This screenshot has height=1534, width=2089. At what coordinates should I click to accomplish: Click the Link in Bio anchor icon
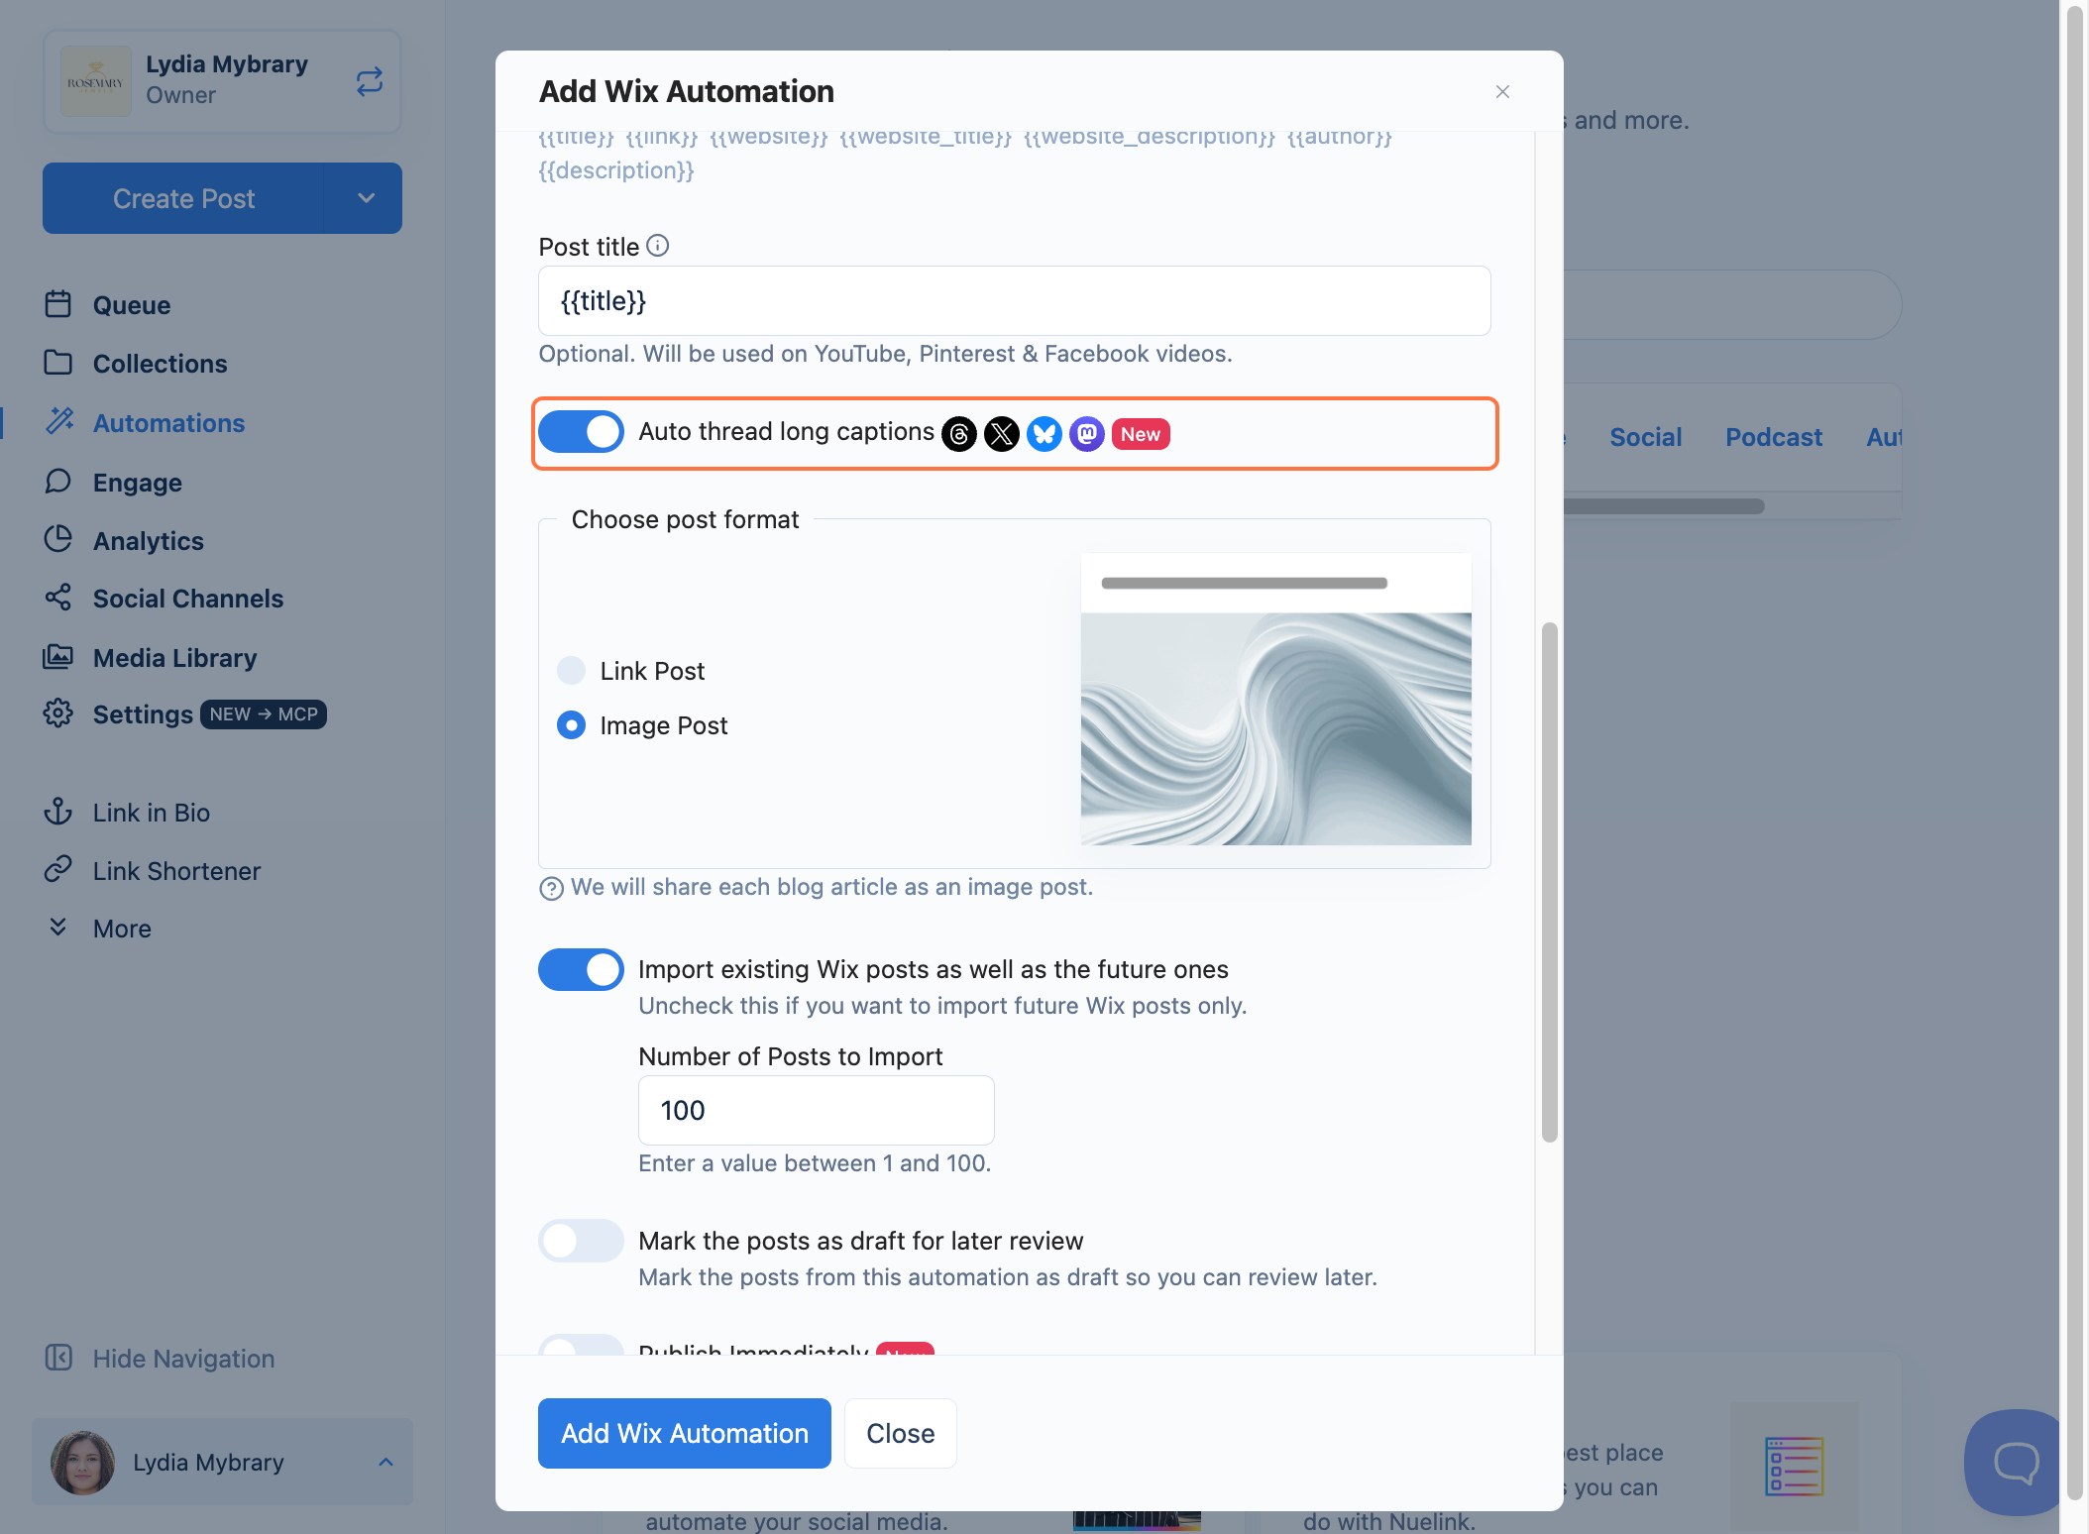(x=58, y=812)
